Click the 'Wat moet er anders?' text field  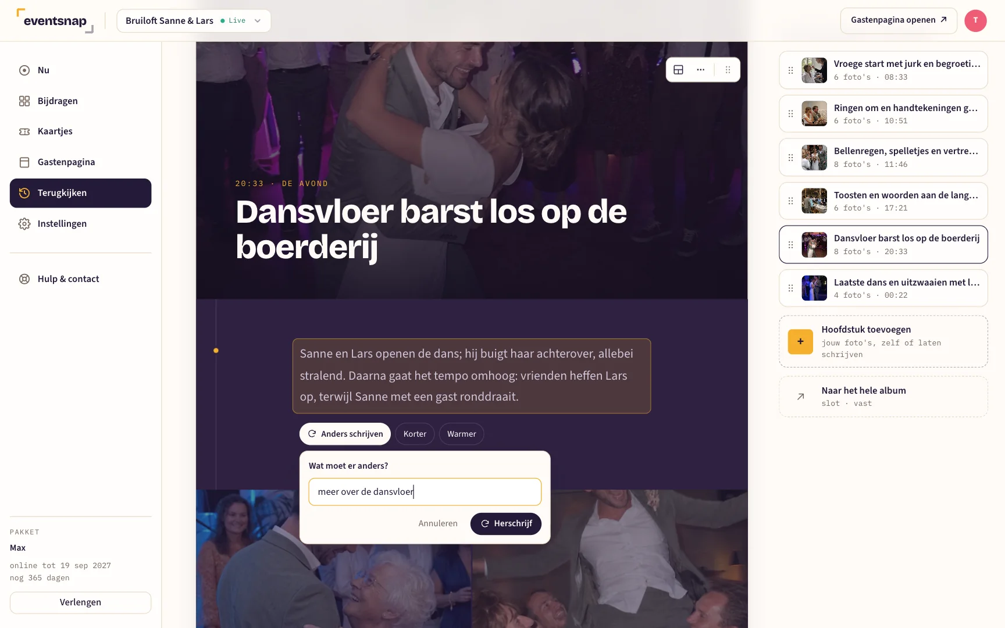425,492
